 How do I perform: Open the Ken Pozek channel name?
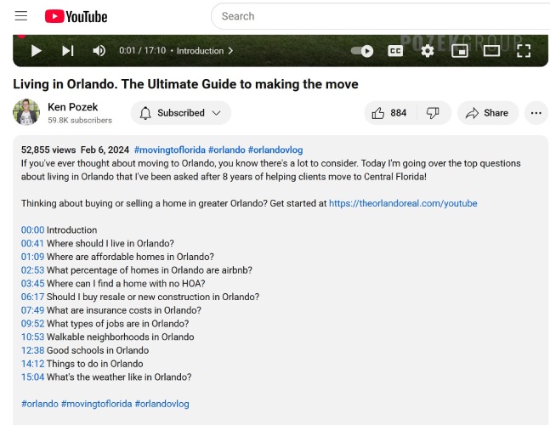pyautogui.click(x=72, y=107)
